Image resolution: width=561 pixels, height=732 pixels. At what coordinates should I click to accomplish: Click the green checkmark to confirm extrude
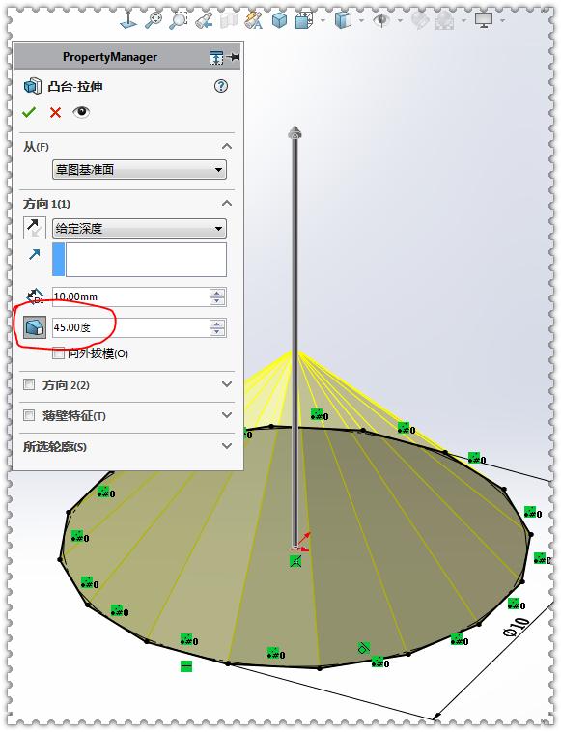[29, 112]
